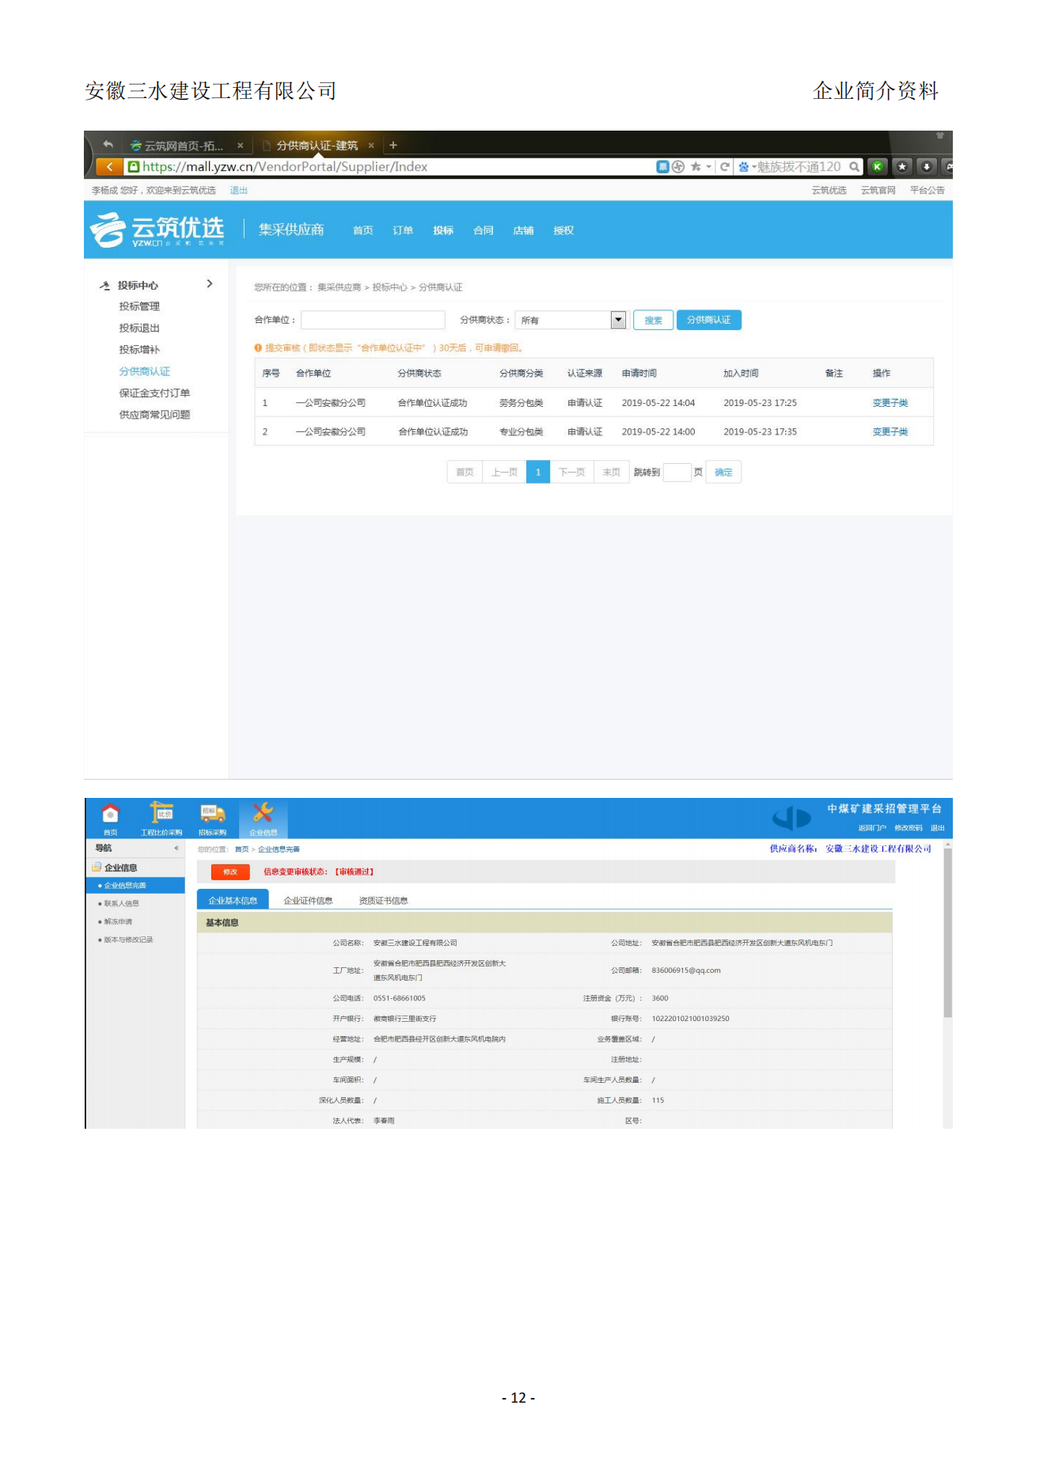1047x1481 pixels.
Task: Open 云筑优选 link in the top bar
Action: pyautogui.click(x=829, y=191)
